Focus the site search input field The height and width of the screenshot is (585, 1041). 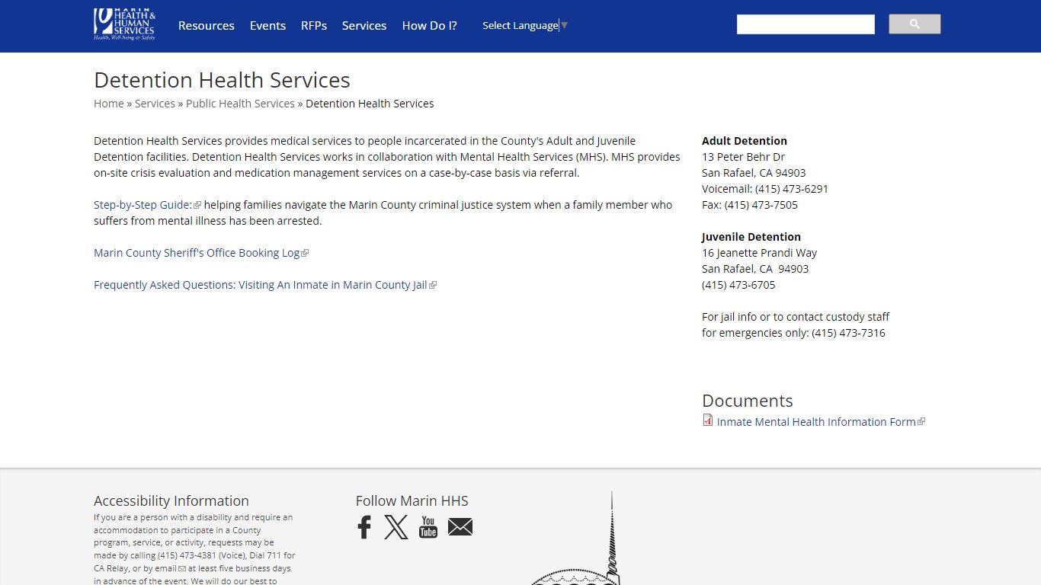click(806, 24)
